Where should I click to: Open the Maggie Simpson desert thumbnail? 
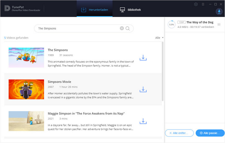tap(26, 121)
